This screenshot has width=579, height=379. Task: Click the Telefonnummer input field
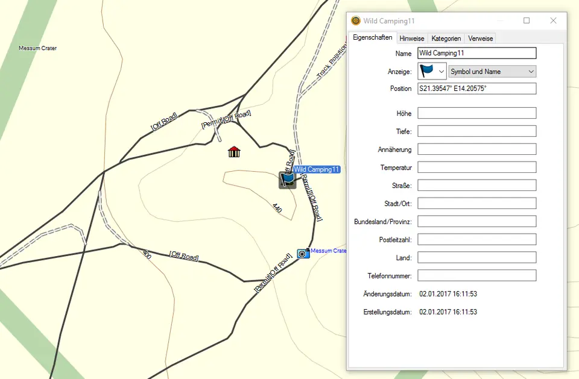point(476,276)
